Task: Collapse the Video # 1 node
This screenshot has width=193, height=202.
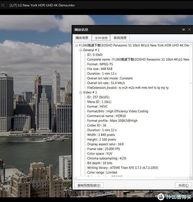Action: 81,92
